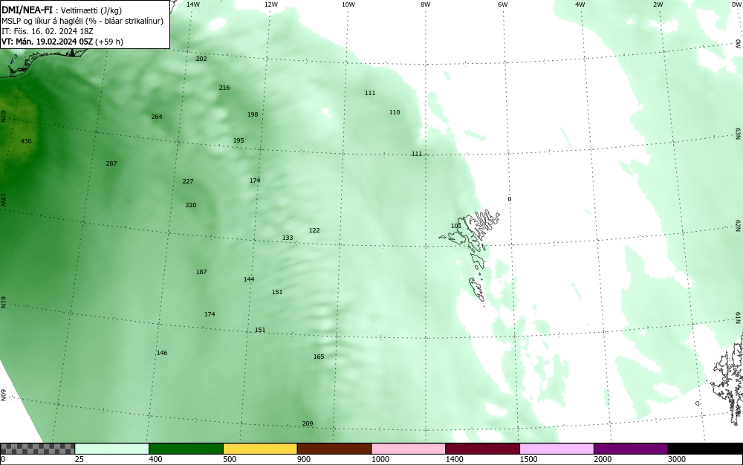Pick the dark green 400–500 legend swatch
The height and width of the screenshot is (465, 743).
pyautogui.click(x=186, y=449)
